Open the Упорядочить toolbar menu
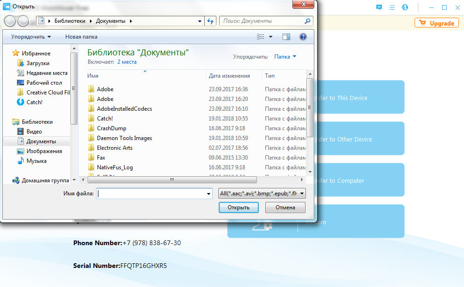This screenshot has width=464, height=287. pyautogui.click(x=31, y=37)
